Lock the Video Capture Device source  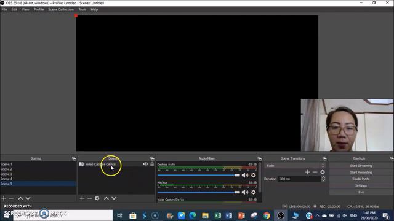click(152, 164)
